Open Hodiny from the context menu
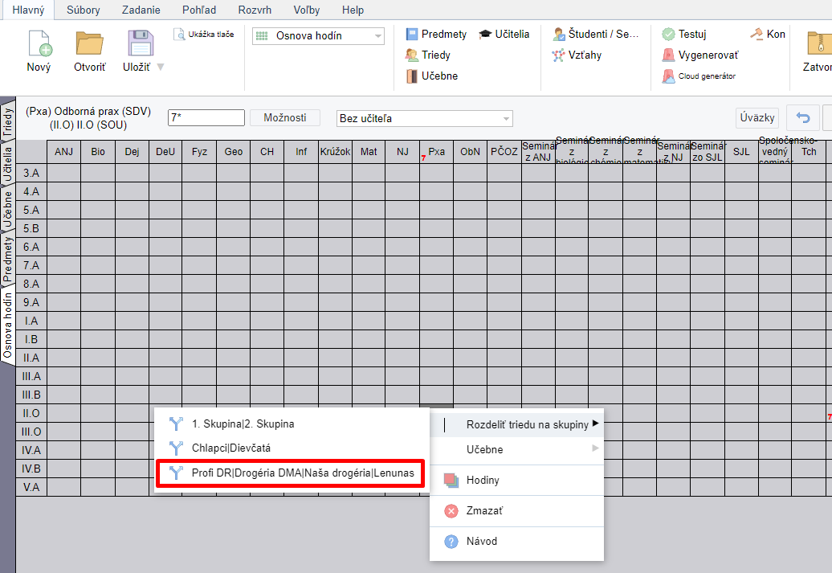This screenshot has height=573, width=832. (517, 480)
